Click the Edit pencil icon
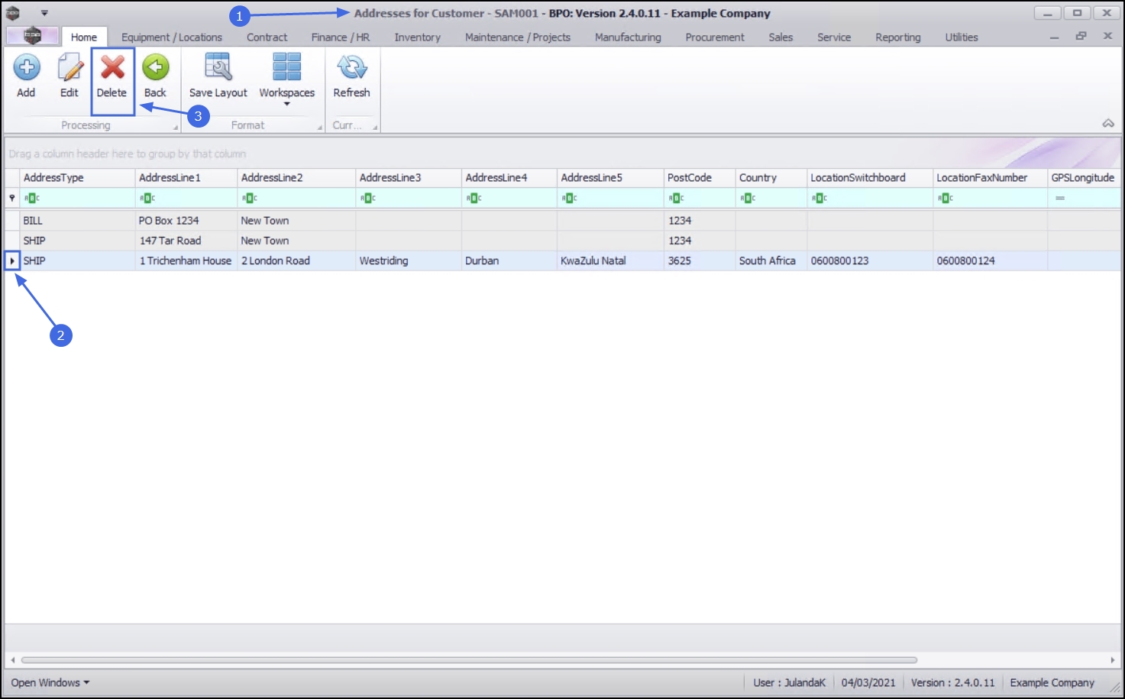1125x699 pixels. click(70, 67)
